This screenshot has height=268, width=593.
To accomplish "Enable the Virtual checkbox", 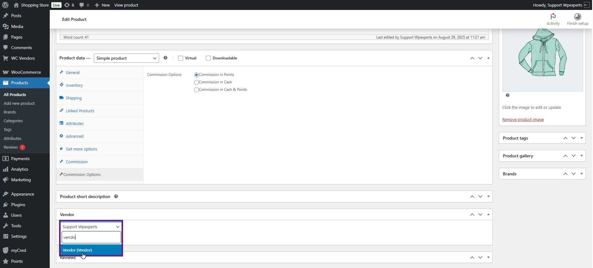I will 181,58.
